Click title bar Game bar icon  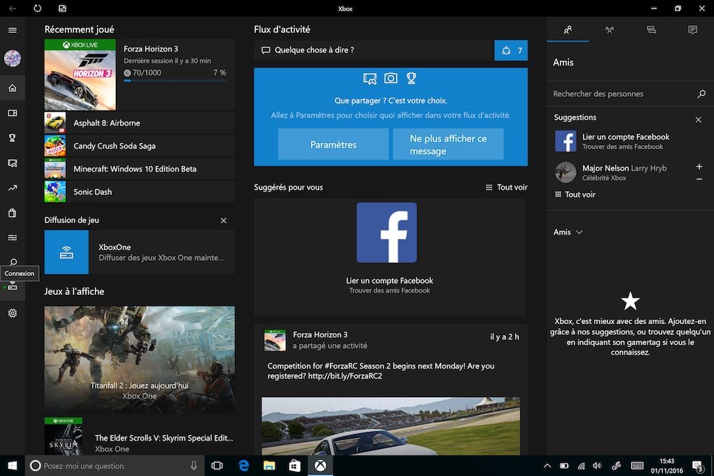click(62, 8)
